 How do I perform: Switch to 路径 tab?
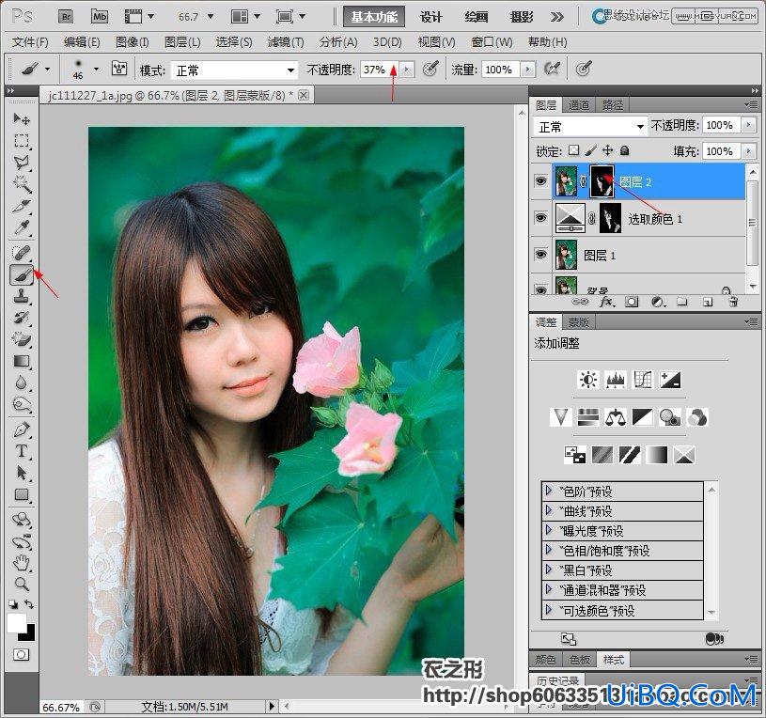click(x=613, y=105)
